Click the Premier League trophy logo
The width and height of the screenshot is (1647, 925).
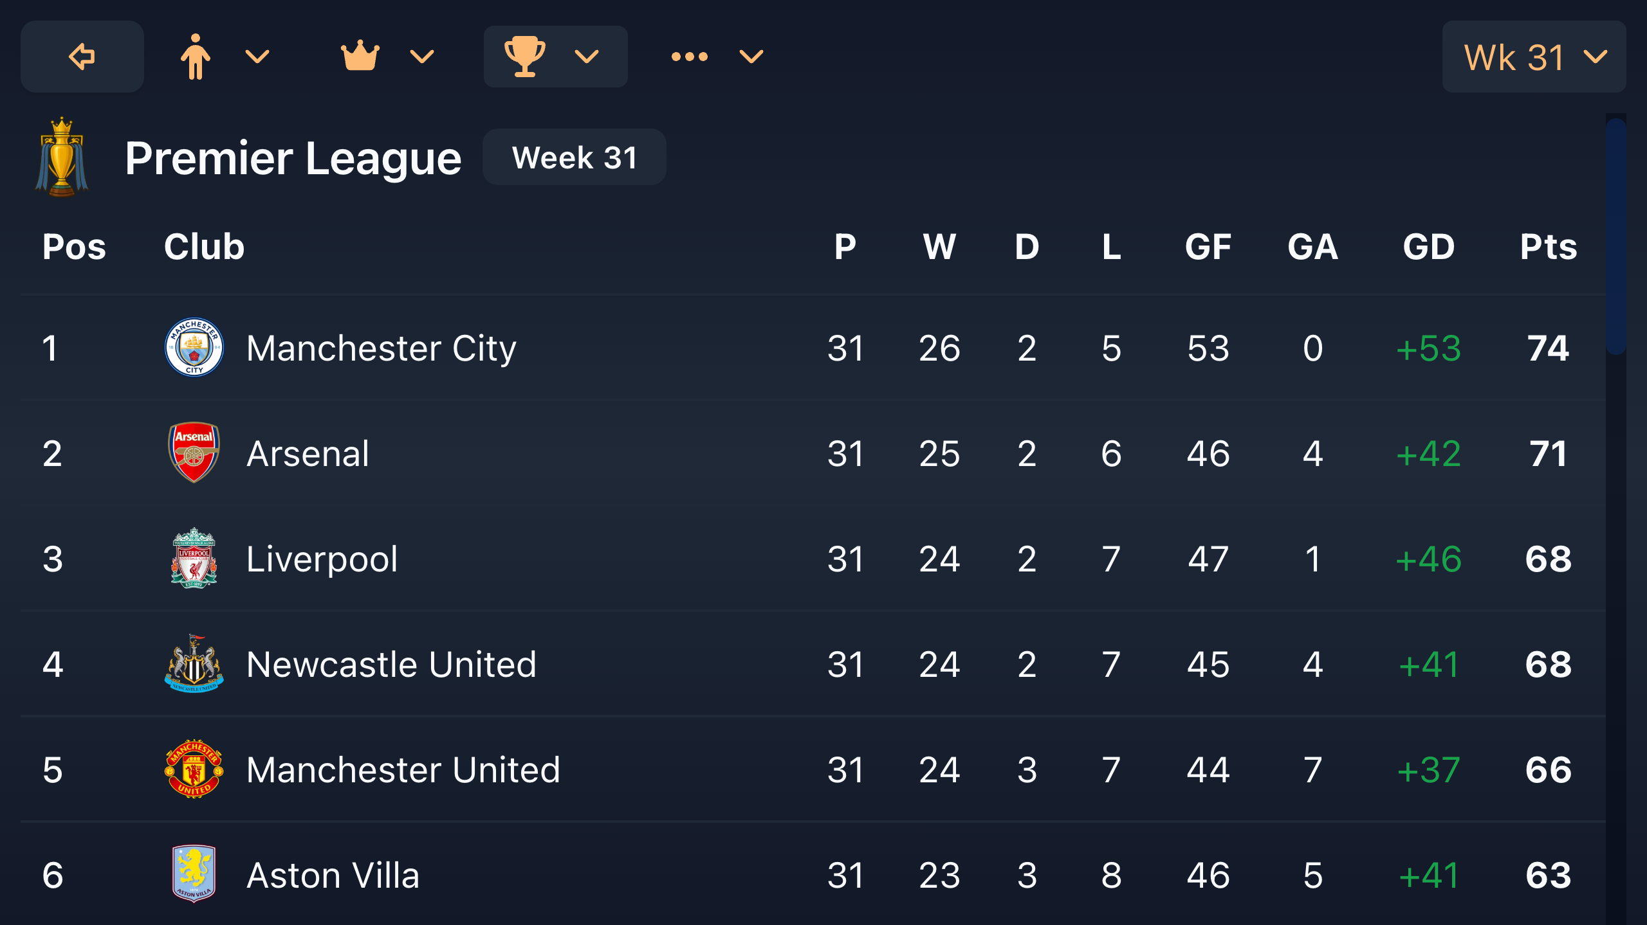tap(62, 157)
